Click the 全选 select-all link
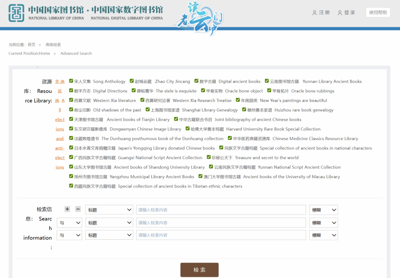This screenshot has height=278, width=400. pyautogui.click(x=60, y=81)
